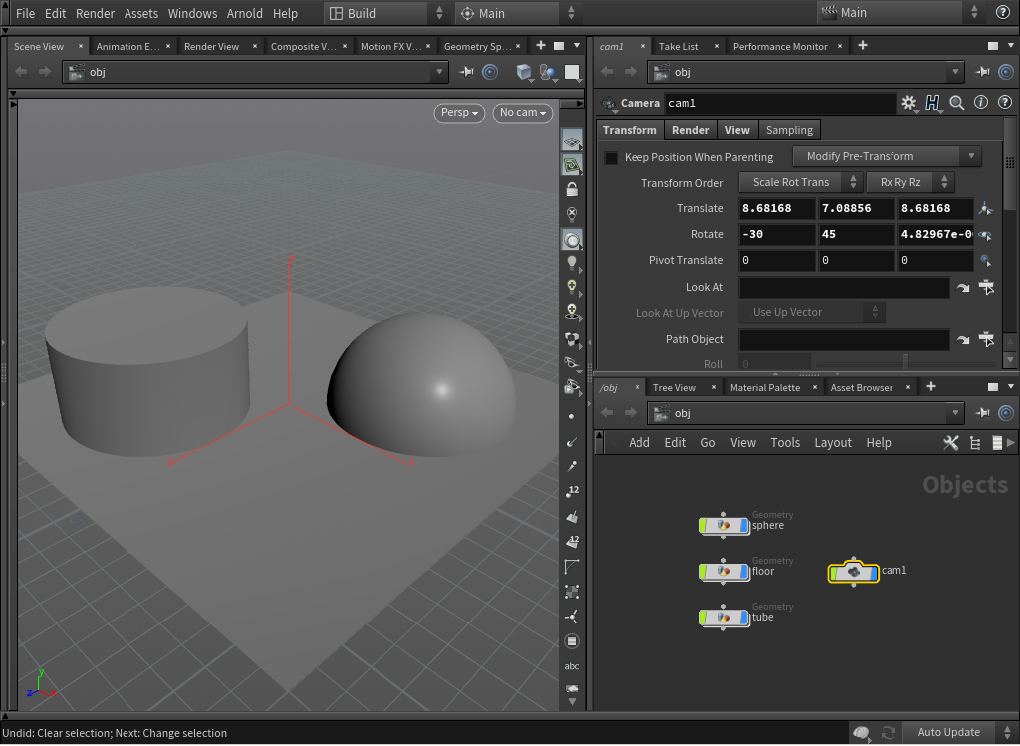Click the magnifying glass search icon near cam1 parameters
The image size is (1020, 746).
click(x=955, y=103)
